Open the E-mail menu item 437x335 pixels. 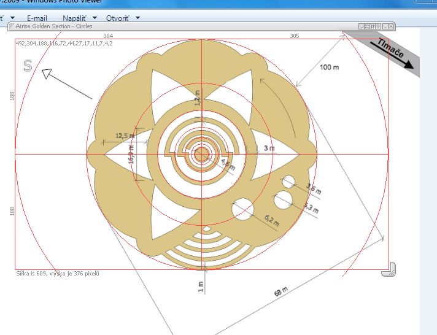click(37, 18)
